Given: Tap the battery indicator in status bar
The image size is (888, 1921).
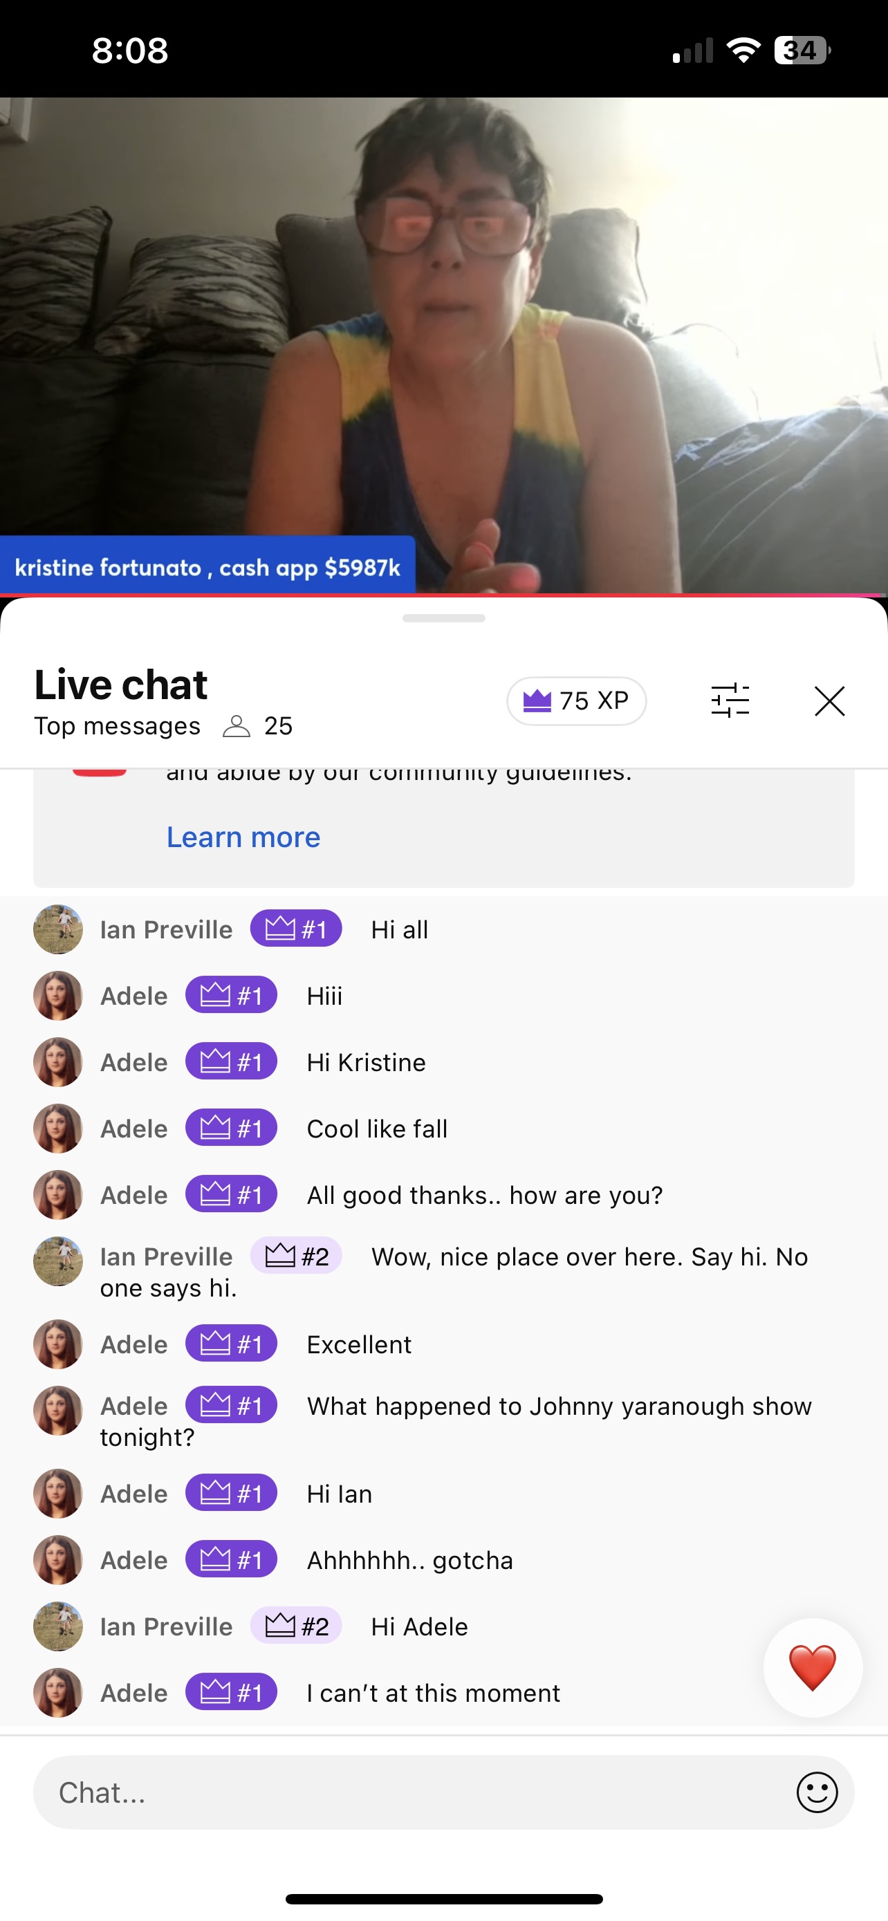Looking at the screenshot, I should 802,50.
